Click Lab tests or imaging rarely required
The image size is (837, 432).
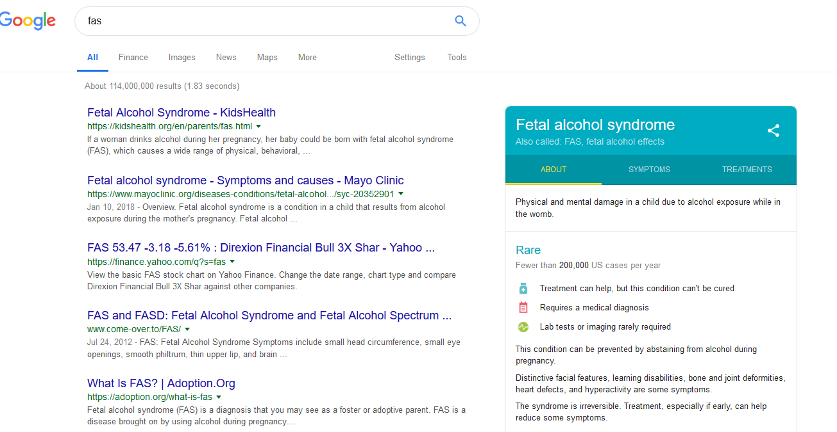(x=605, y=326)
